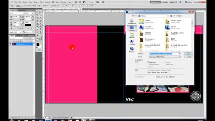Enable Resize Windows To Fit option
Image resolution: width=215 pixels, height=121 pixels.
[x=23, y=6]
